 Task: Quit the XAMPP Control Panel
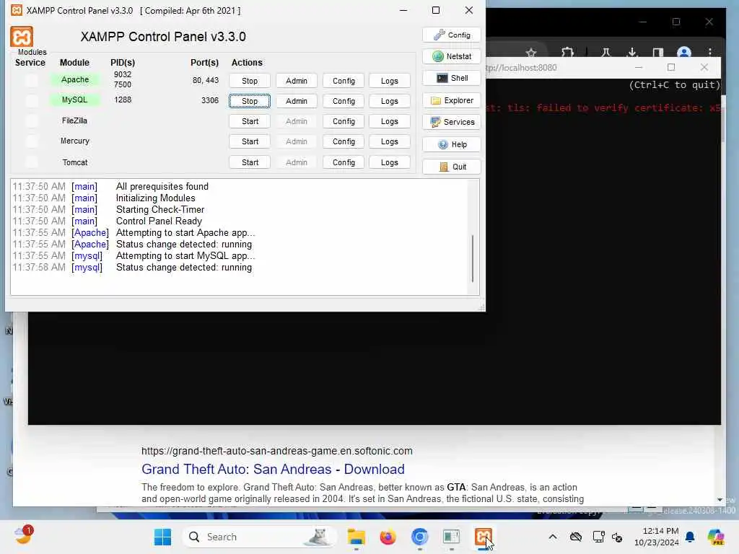pyautogui.click(x=452, y=167)
